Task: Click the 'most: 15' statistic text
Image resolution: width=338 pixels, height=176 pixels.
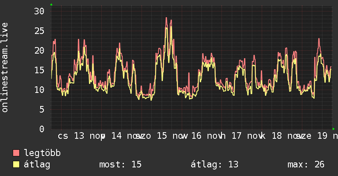Action: pos(120,165)
